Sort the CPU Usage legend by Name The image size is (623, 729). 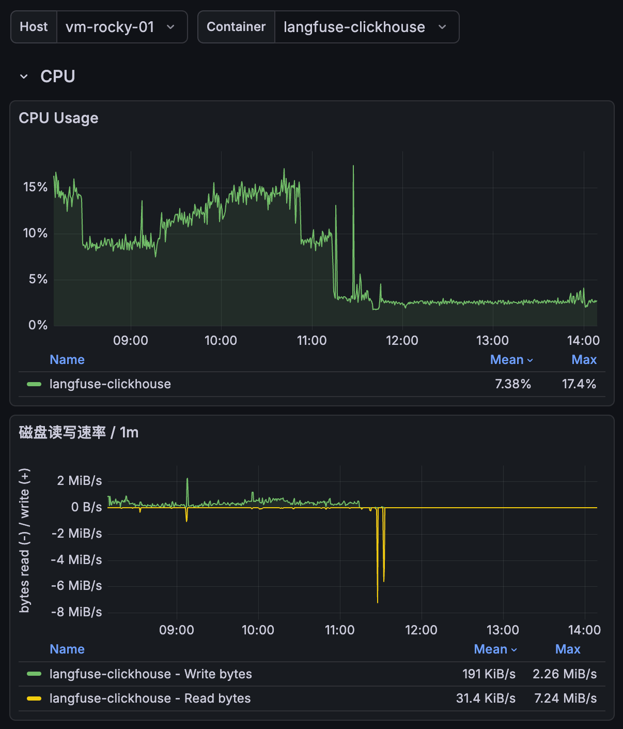[x=67, y=360]
